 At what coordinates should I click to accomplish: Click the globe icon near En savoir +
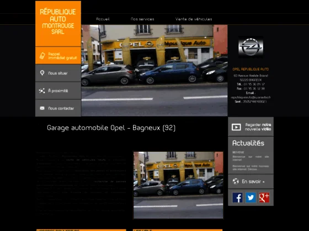(x=236, y=182)
